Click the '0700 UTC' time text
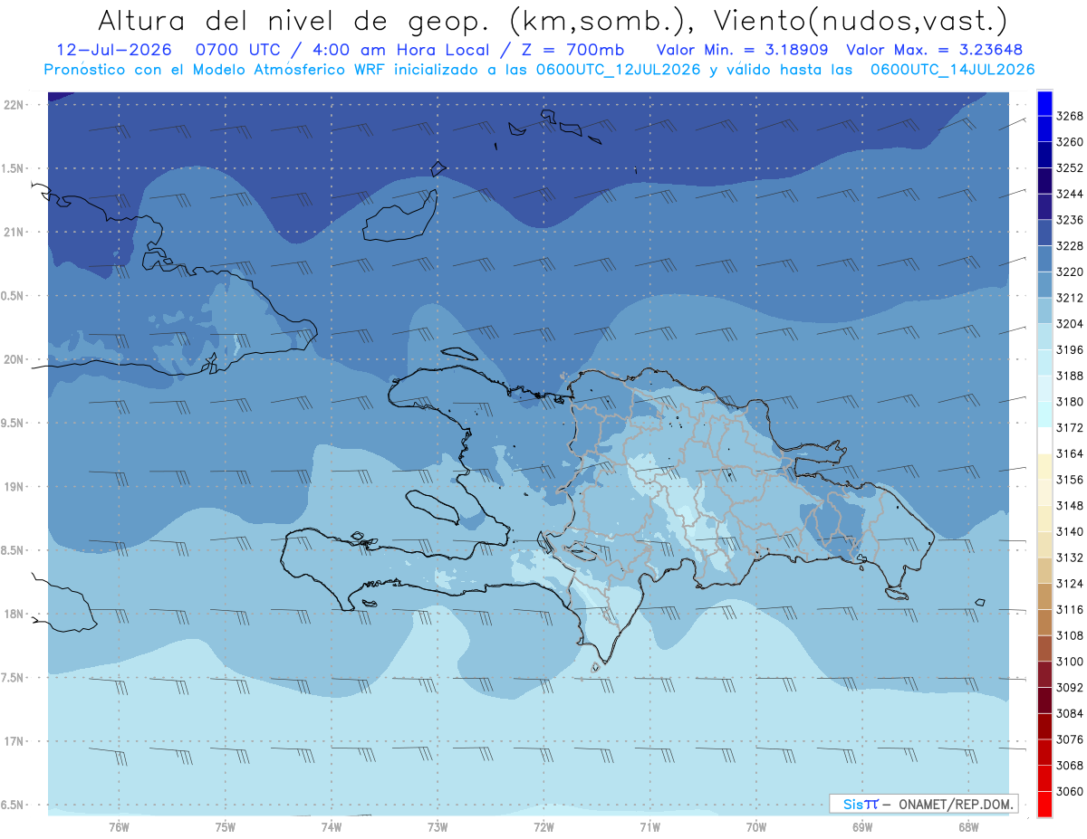This screenshot has width=1087, height=839. 238,50
